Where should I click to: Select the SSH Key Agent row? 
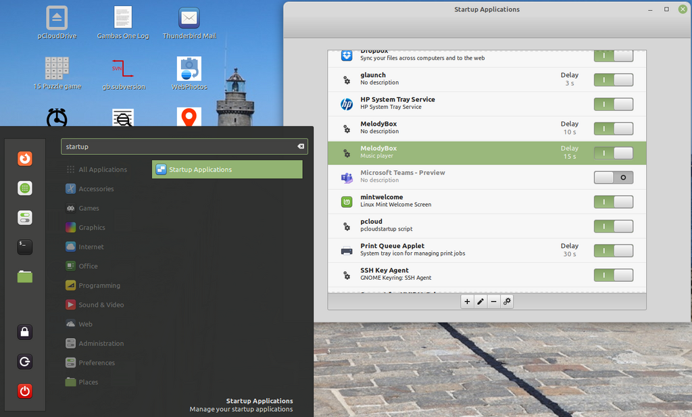(487, 275)
